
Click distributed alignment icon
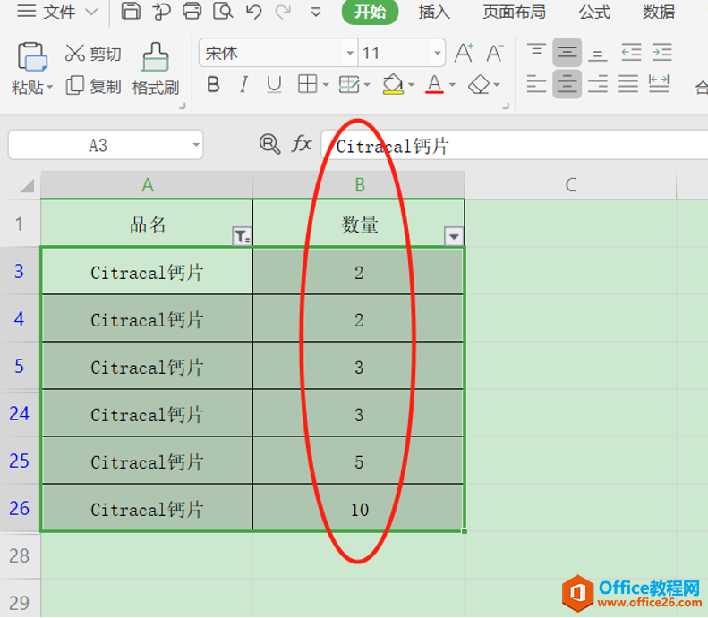[659, 84]
